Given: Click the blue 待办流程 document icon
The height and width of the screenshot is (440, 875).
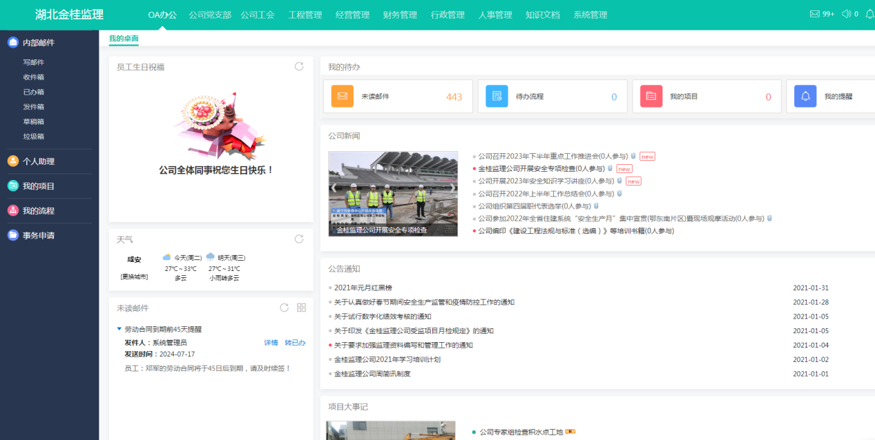Looking at the screenshot, I should click(497, 97).
